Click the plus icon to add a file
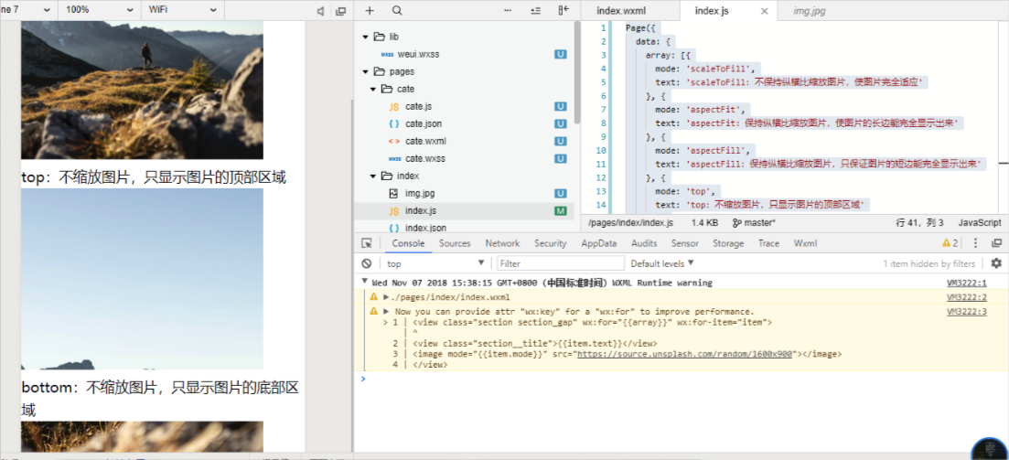The width and height of the screenshot is (1009, 460). (x=370, y=10)
